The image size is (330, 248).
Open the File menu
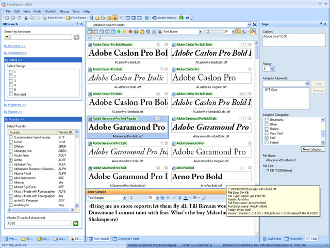click(x=8, y=11)
